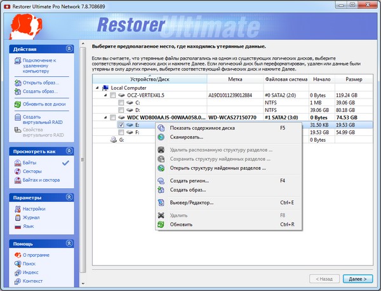Click the Байтах и сектора icon
The image size is (381, 291).
click(18, 180)
